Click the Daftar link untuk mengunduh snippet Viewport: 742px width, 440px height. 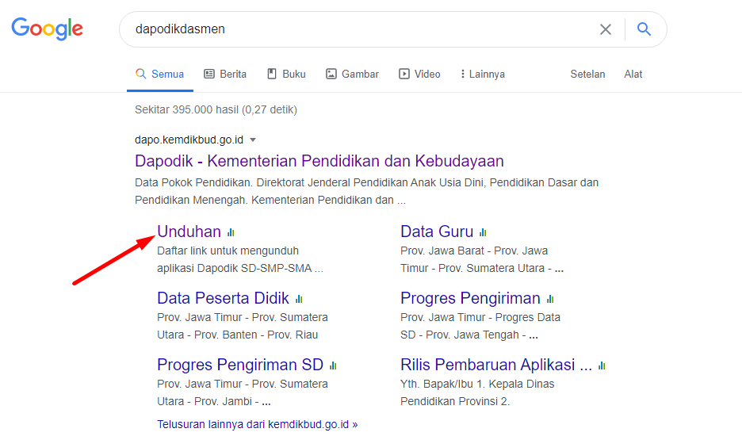pyautogui.click(x=240, y=260)
